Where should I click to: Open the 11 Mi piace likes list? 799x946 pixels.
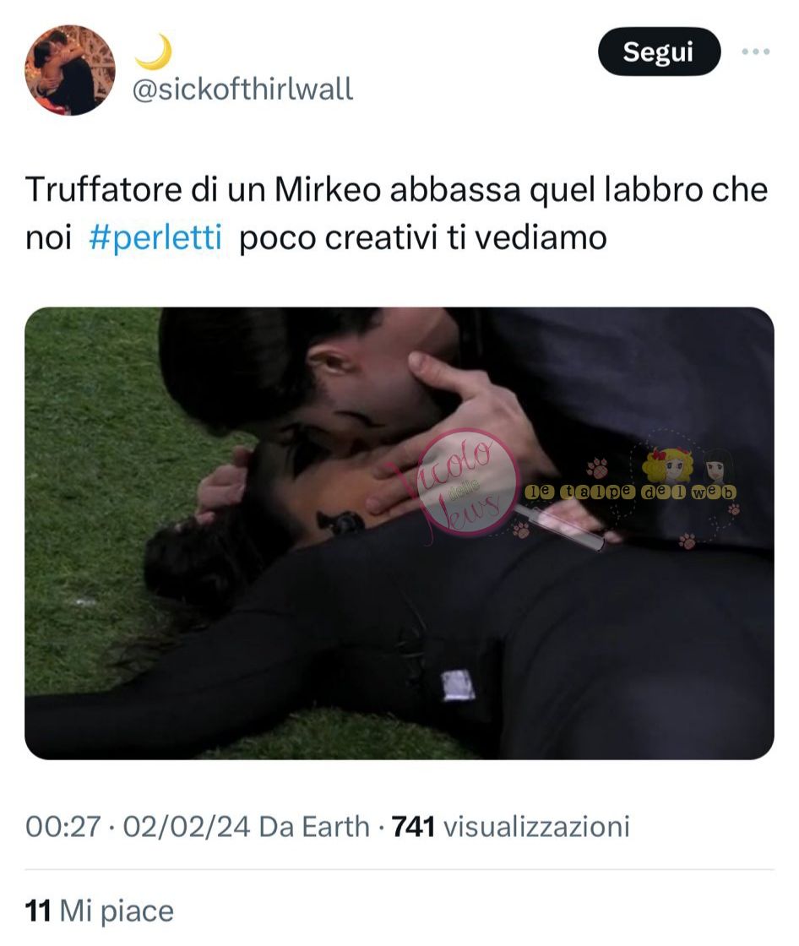[100, 911]
